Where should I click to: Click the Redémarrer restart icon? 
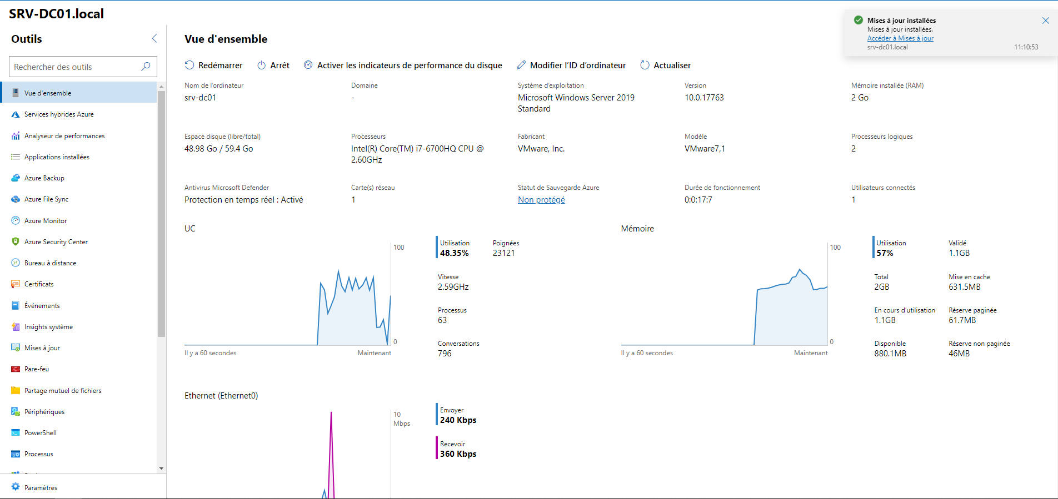(189, 65)
